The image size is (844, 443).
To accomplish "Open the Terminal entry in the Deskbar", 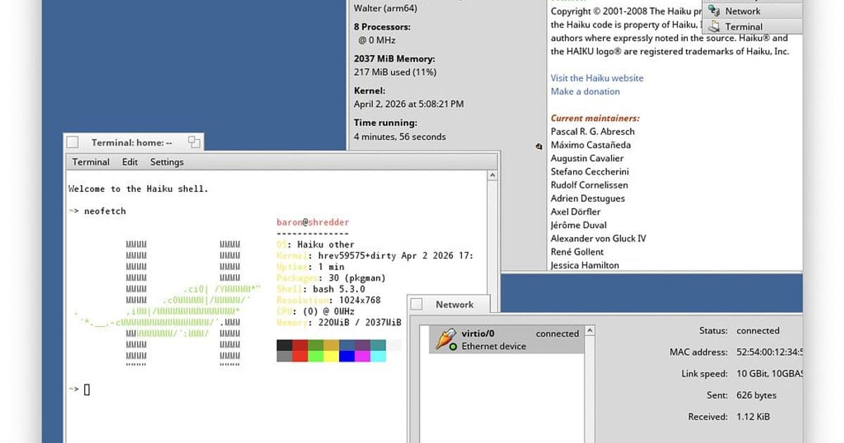I will pos(753,27).
